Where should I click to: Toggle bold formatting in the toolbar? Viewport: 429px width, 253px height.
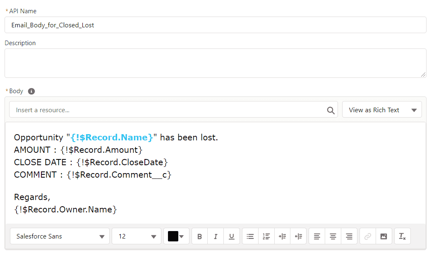coord(199,236)
